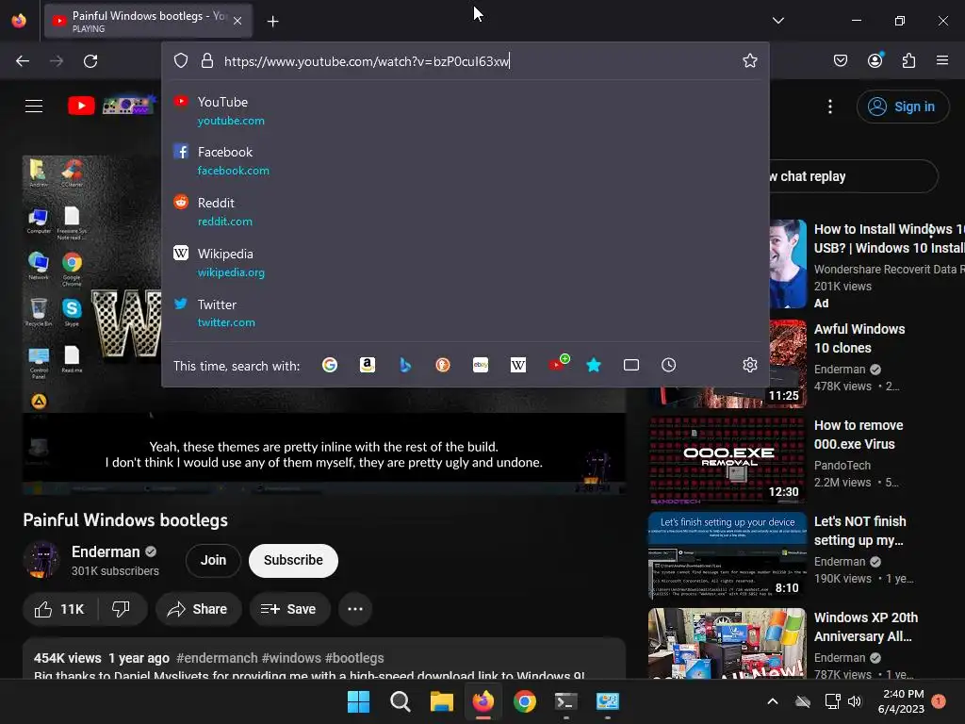This screenshot has height=724, width=965.
Task: Click Enderman channel avatar
Action: (41, 560)
